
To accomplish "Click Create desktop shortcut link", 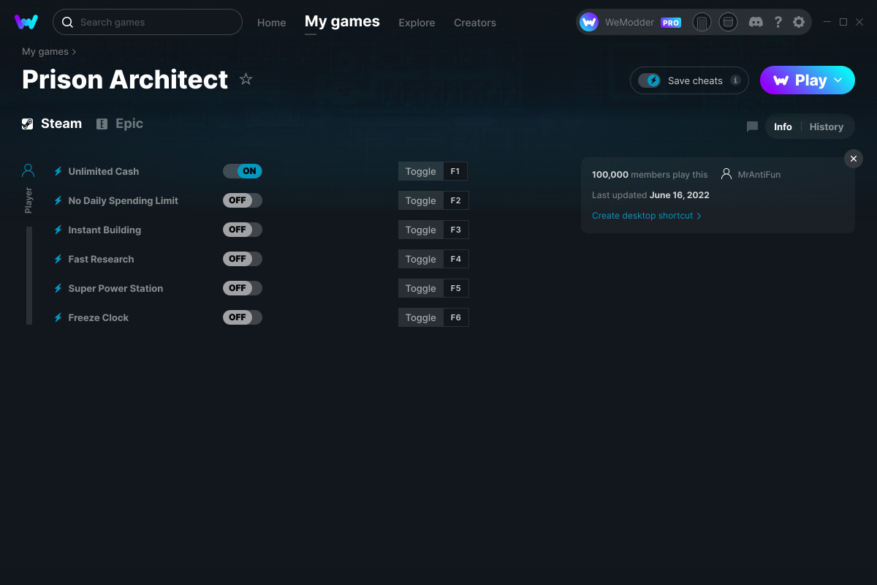I will click(x=647, y=216).
